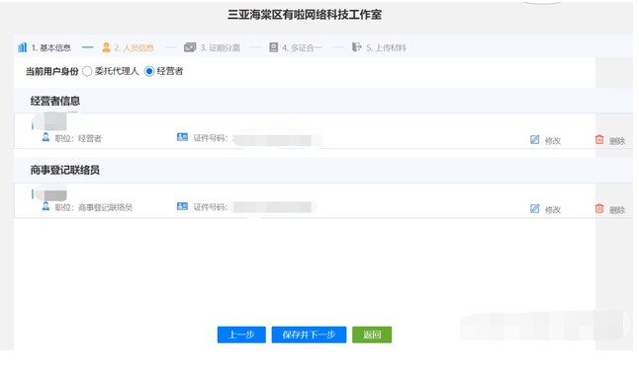The width and height of the screenshot is (639, 369).
Task: Click the title 三亚海棠区有啦网络科技工作室
Action: tap(305, 15)
